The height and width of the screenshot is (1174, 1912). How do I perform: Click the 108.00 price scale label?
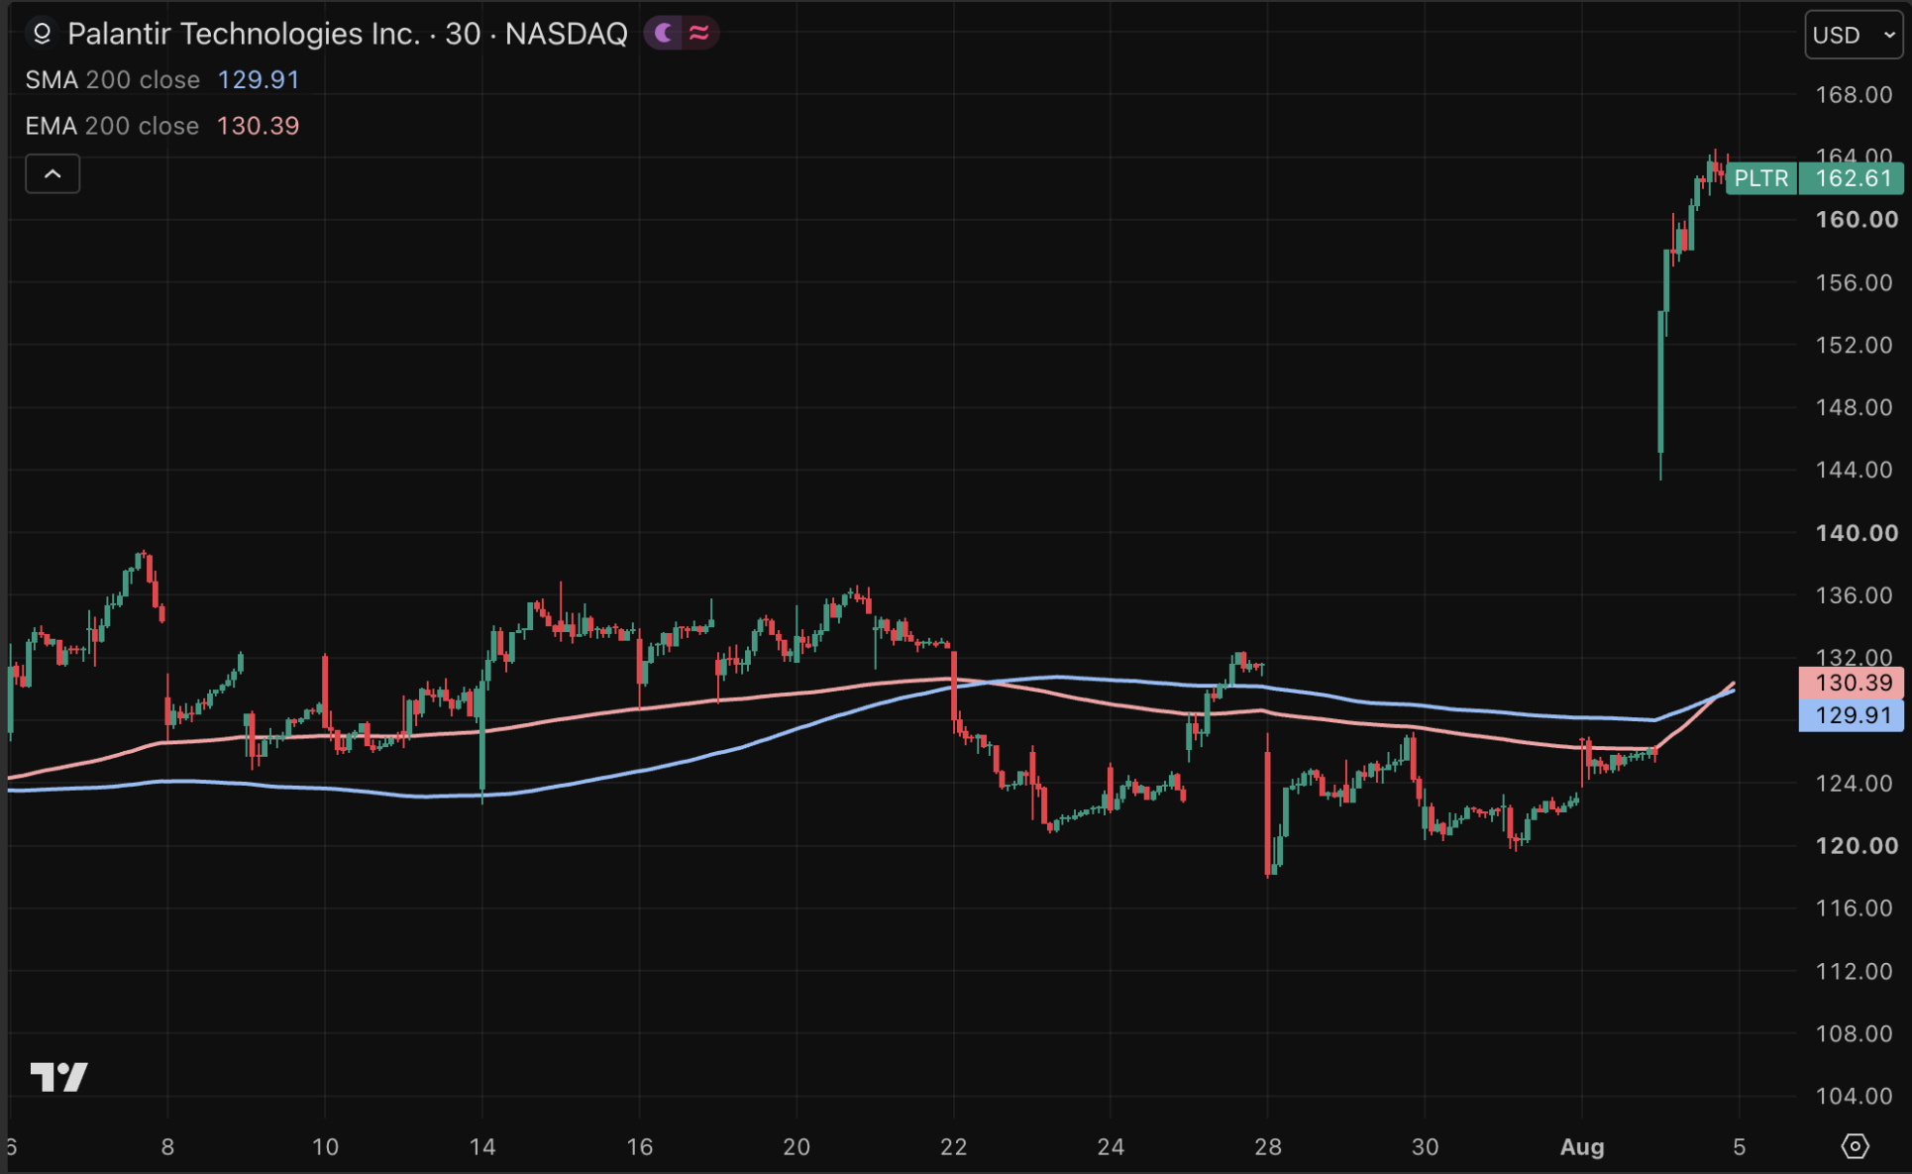[x=1854, y=1034]
